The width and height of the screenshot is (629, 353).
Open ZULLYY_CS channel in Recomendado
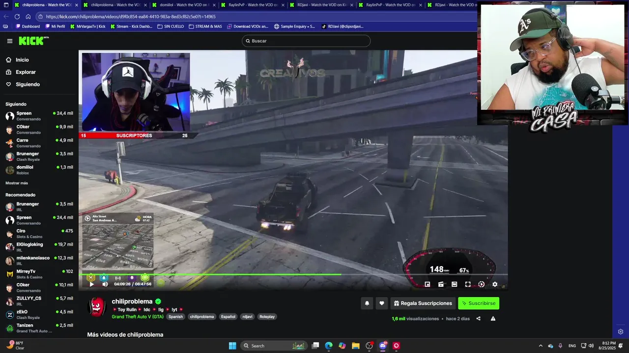pos(39,301)
